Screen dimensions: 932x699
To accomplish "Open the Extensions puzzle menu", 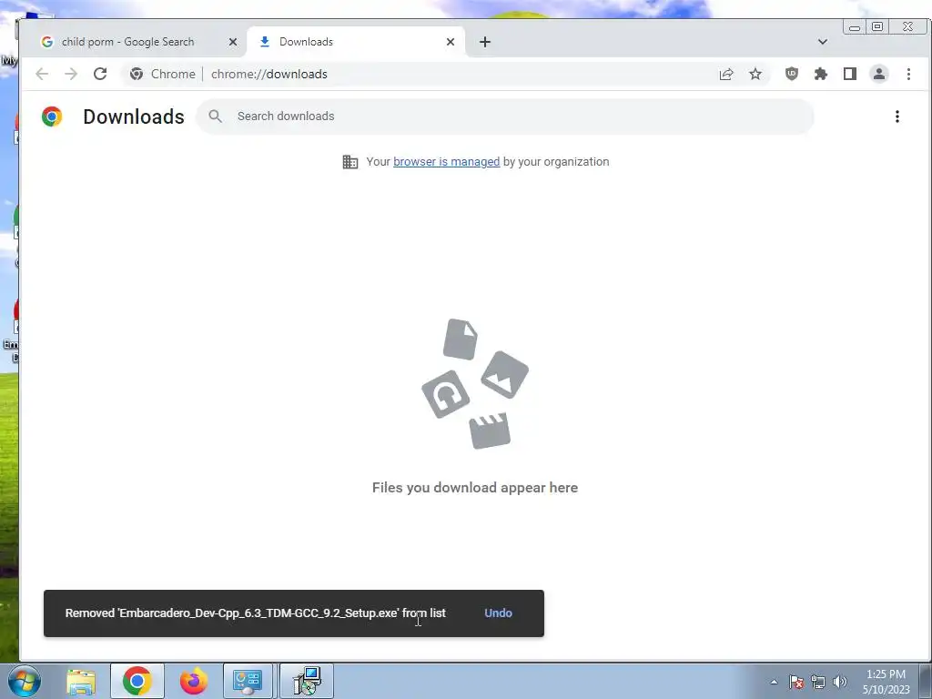I will click(x=821, y=74).
